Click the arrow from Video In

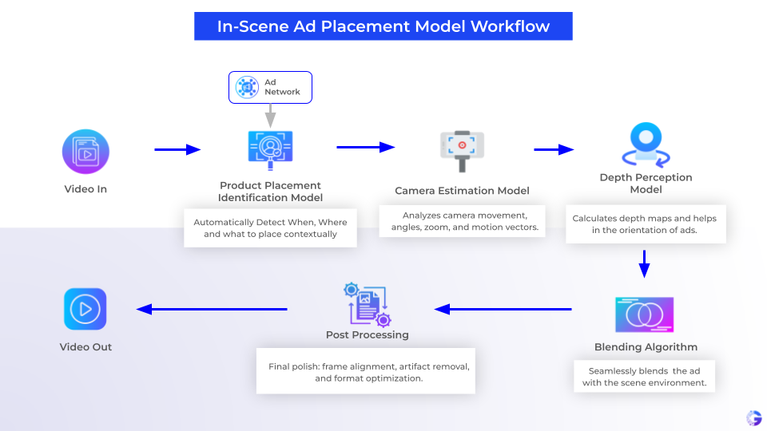tap(177, 149)
